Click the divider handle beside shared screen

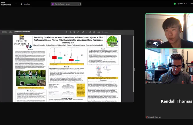coord(135,69)
